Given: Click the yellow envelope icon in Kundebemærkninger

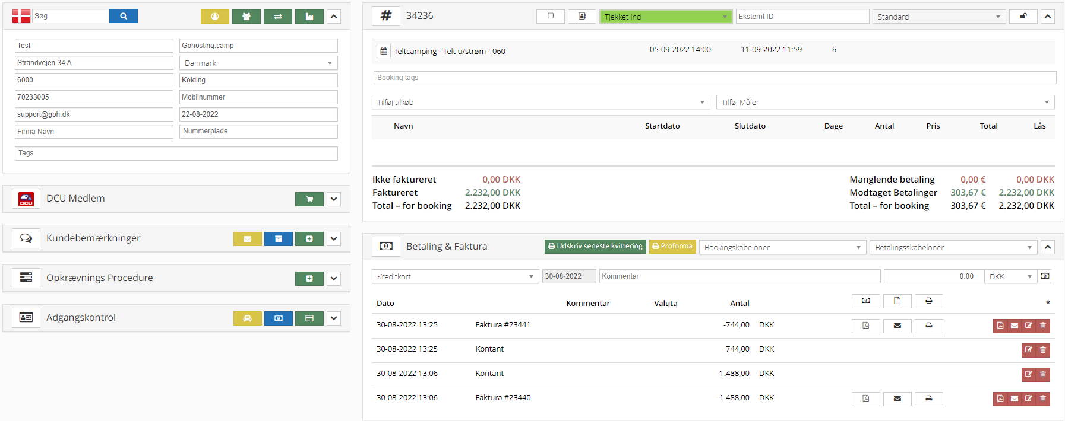Looking at the screenshot, I should point(247,239).
